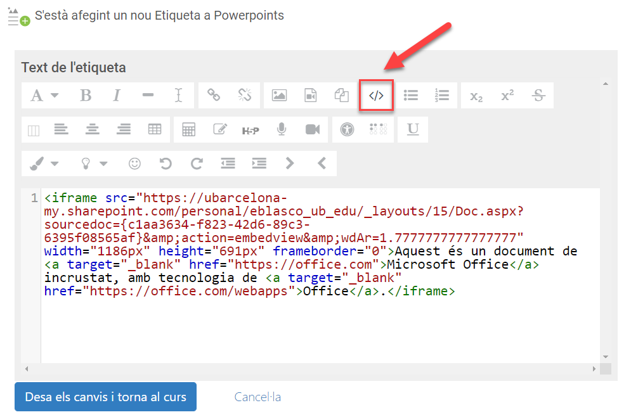Click 'Desa els canvis i torna al curs'
The height and width of the screenshot is (417, 631).
click(105, 397)
